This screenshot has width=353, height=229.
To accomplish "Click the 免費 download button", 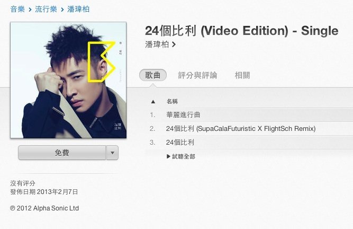I will tap(62, 153).
